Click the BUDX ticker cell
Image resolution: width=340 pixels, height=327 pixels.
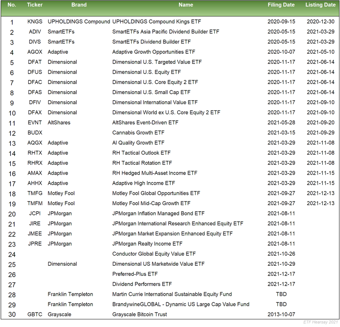(x=35, y=132)
